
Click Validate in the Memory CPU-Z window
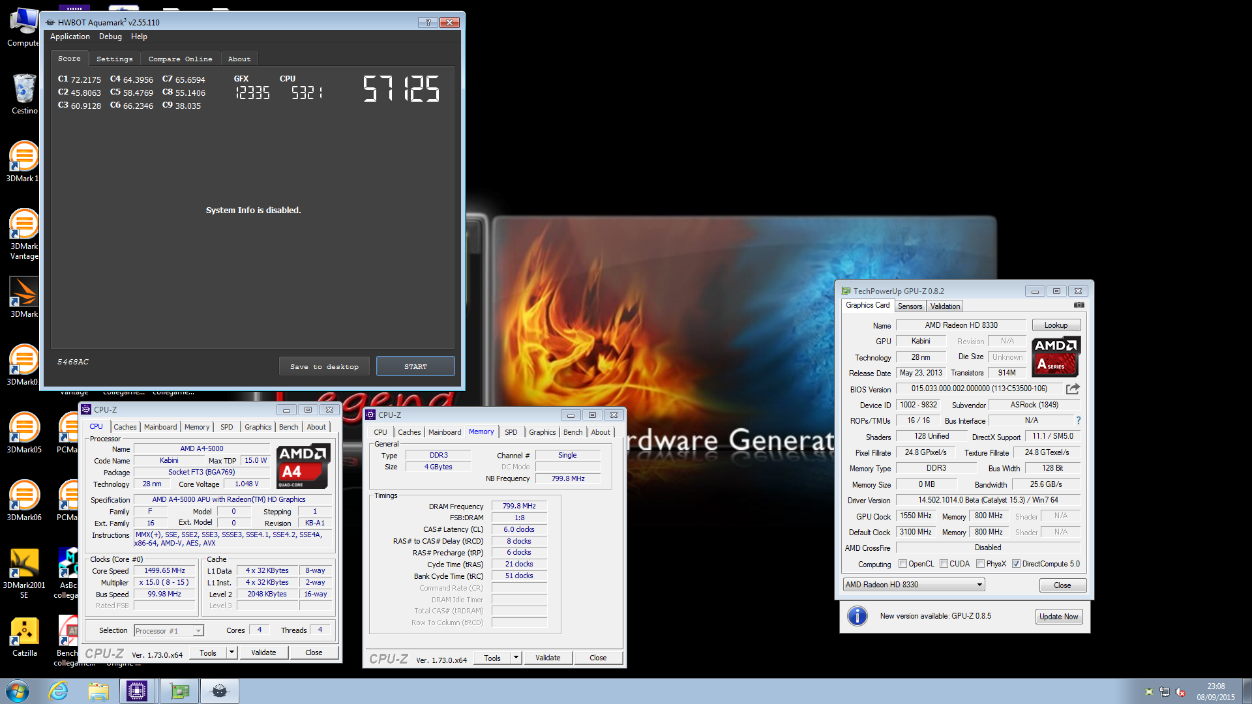point(548,658)
